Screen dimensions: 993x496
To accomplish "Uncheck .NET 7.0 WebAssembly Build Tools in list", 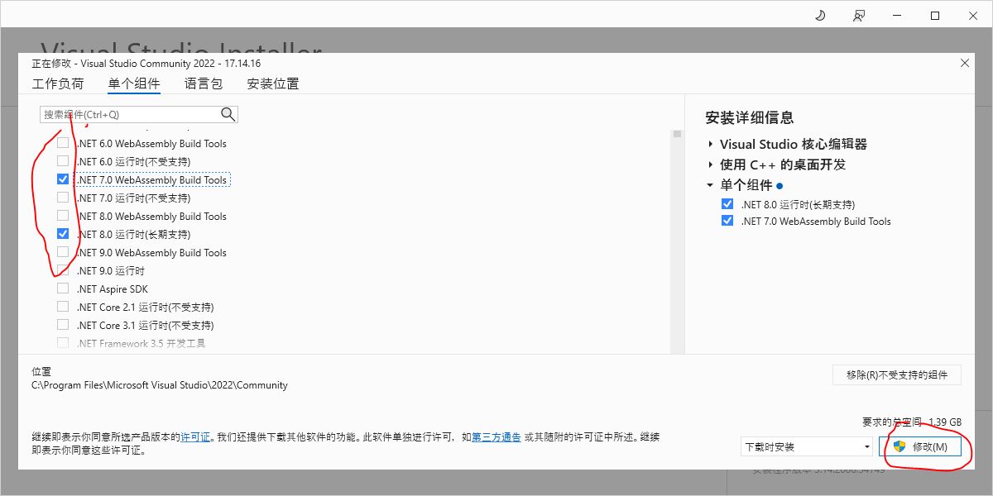I will 63,179.
